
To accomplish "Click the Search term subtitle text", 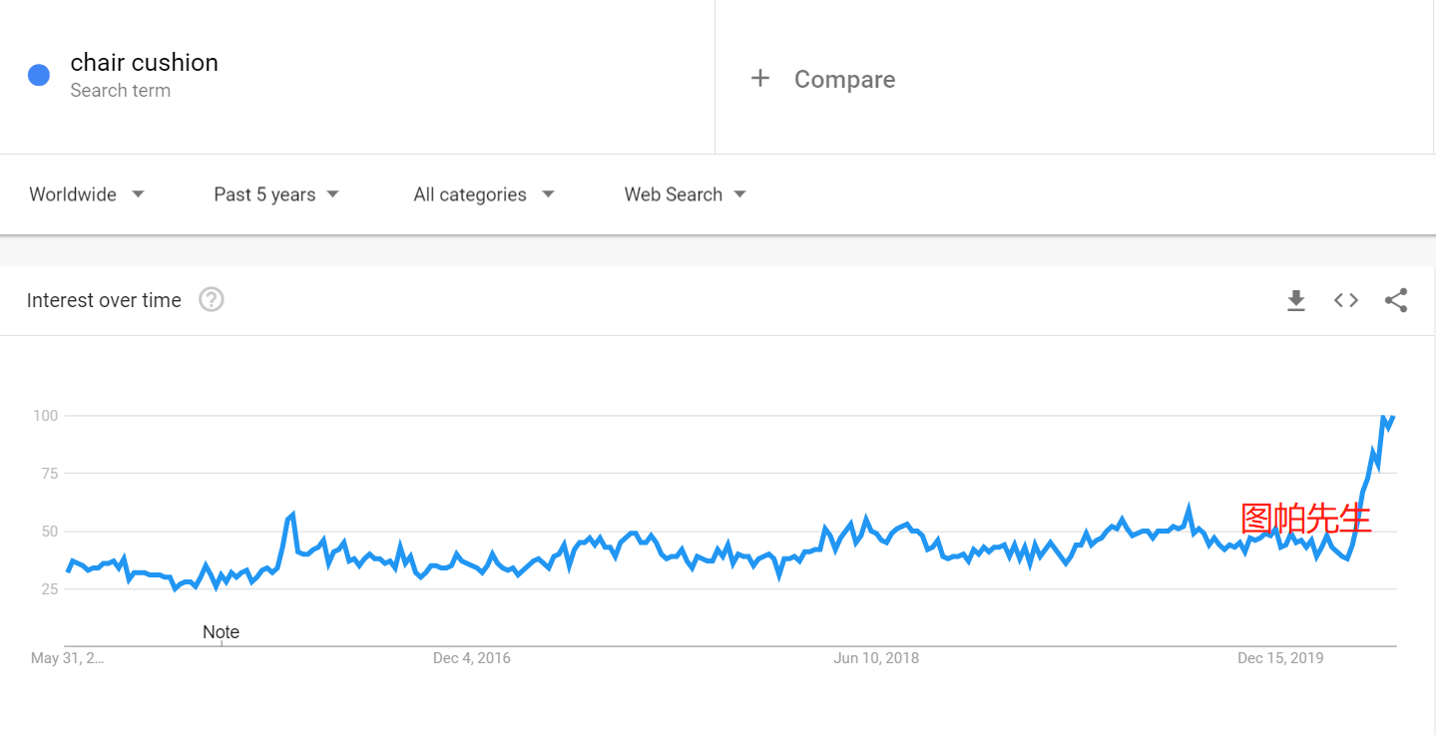I will pos(121,91).
